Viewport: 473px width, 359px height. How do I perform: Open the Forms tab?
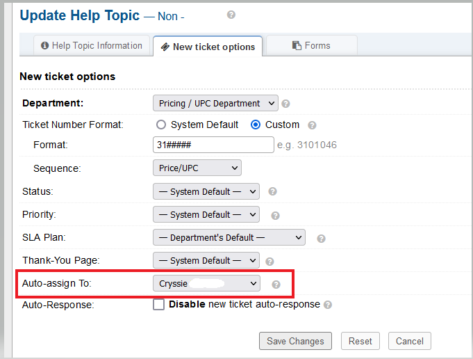point(311,46)
